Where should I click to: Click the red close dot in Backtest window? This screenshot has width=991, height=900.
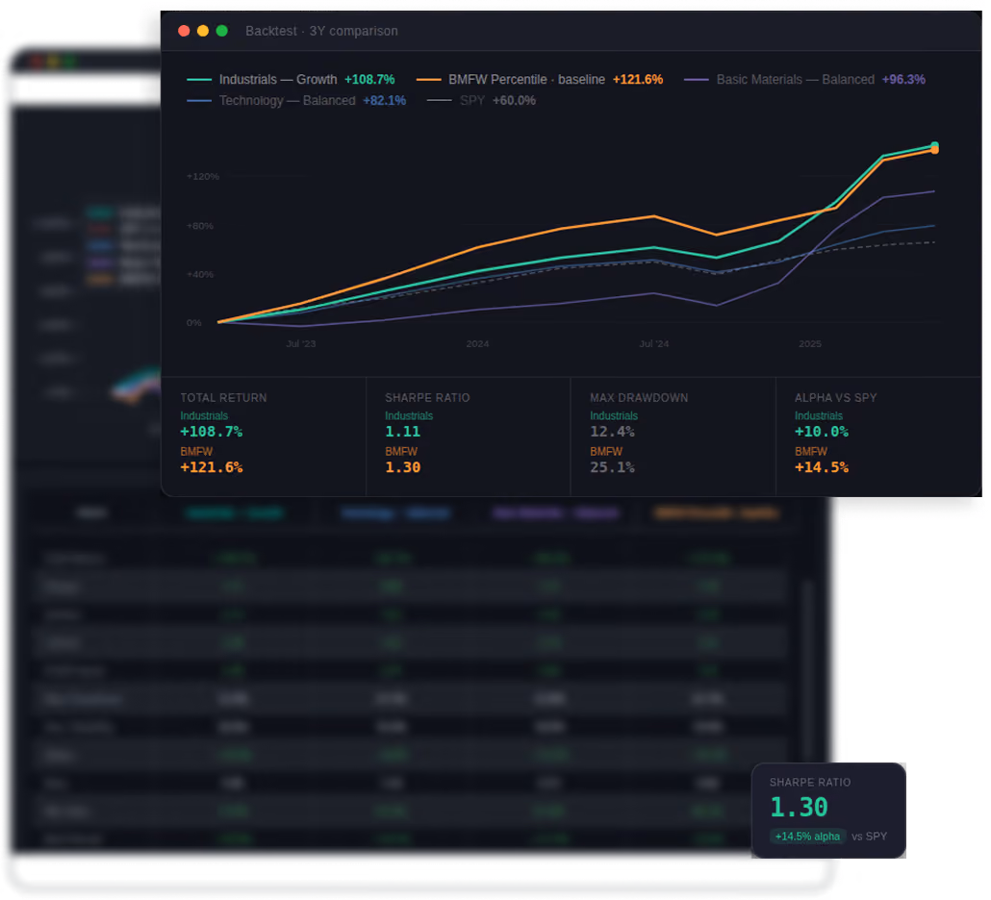coord(184,31)
